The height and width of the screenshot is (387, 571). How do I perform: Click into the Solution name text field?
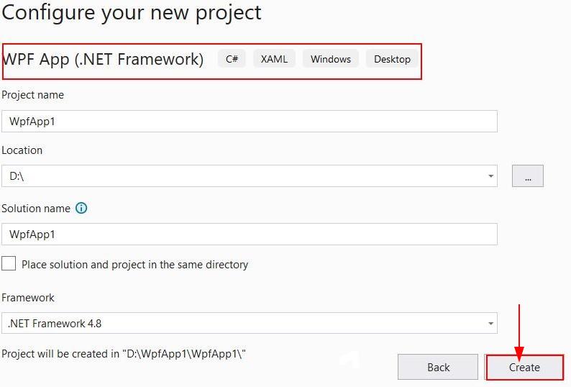(x=249, y=235)
